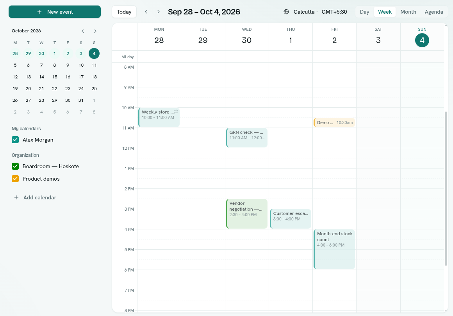Switch to Week view
The height and width of the screenshot is (316, 453).
pos(385,12)
